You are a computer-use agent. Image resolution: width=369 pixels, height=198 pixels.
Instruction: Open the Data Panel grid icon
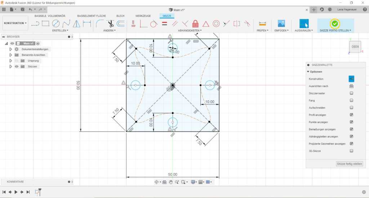pos(4,9)
